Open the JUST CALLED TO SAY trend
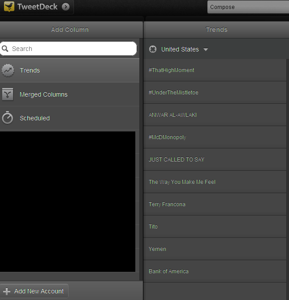 point(215,159)
